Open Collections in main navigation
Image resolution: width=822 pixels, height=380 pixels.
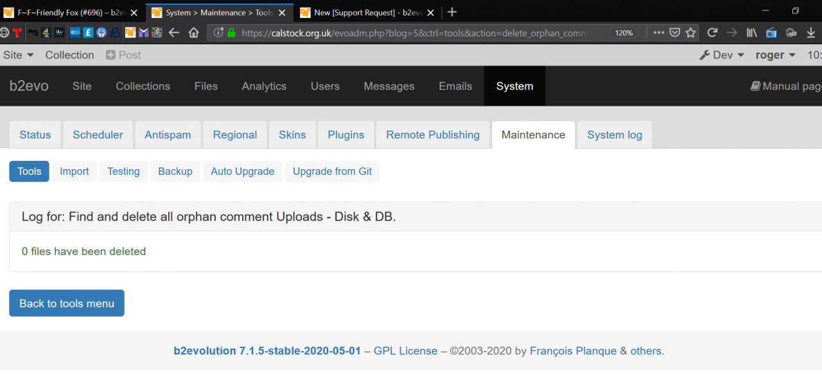pos(143,86)
